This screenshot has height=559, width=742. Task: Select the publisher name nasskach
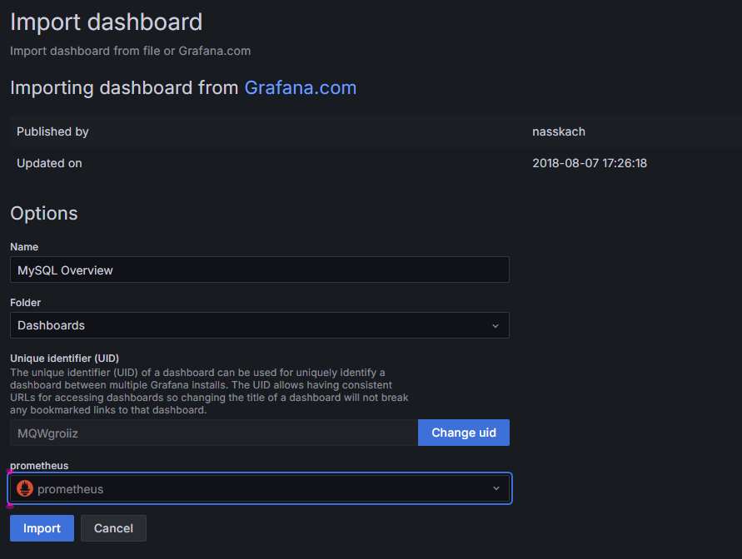tap(559, 131)
